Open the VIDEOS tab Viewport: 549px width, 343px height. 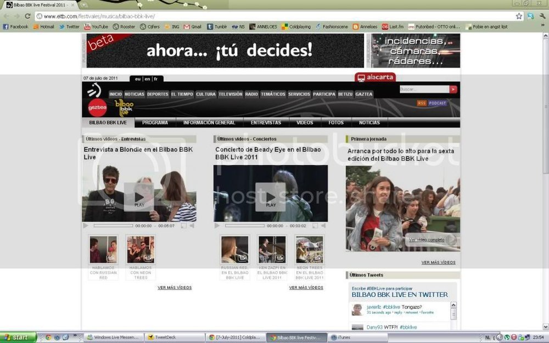pyautogui.click(x=305, y=122)
